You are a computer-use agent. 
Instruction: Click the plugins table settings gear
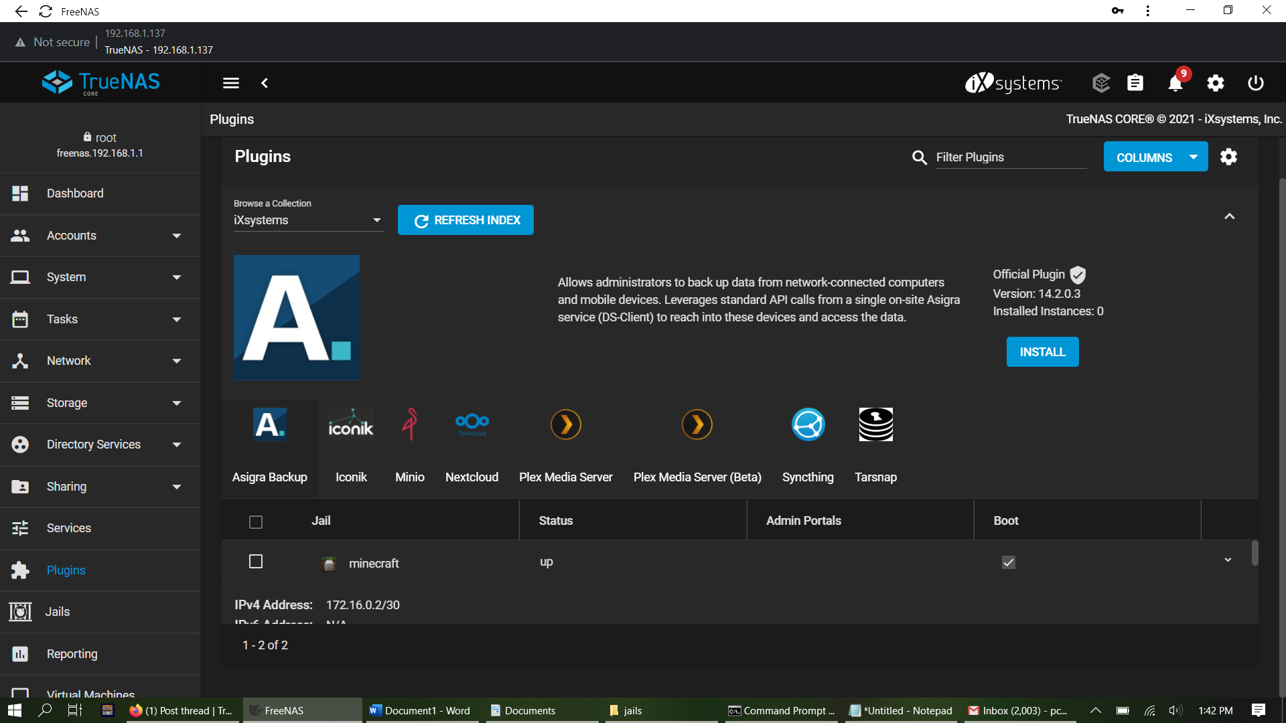[x=1228, y=157]
